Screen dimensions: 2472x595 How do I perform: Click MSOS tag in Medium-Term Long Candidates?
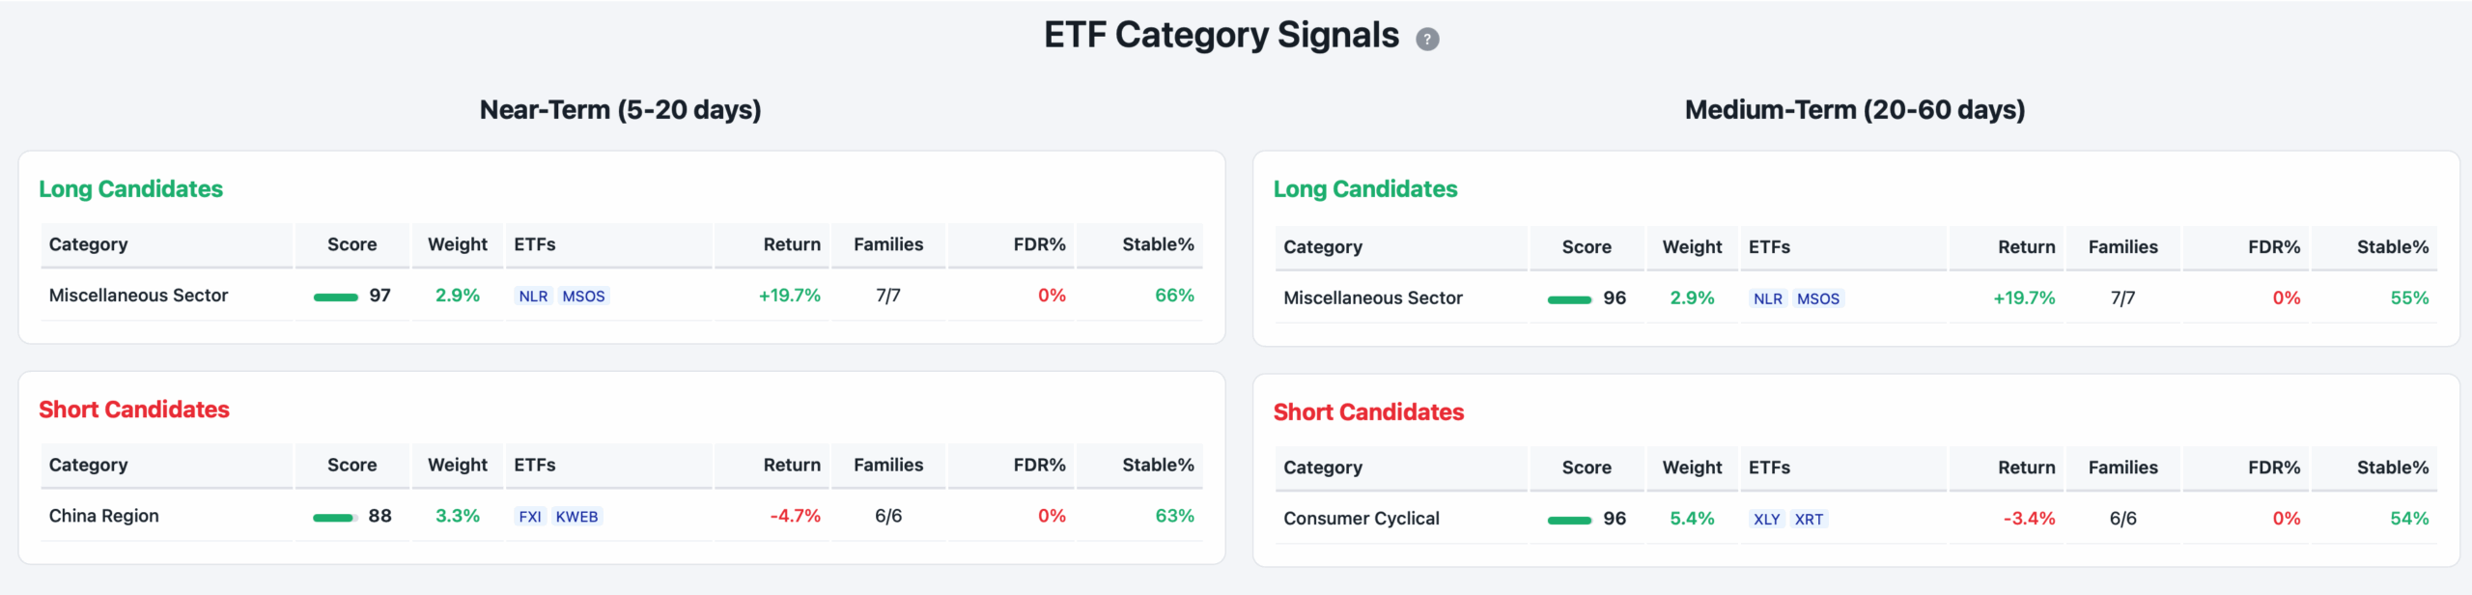[x=1817, y=299]
